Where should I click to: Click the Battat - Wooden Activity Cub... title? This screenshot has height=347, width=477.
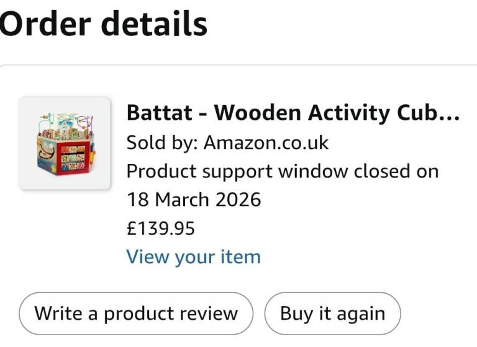pos(293,113)
